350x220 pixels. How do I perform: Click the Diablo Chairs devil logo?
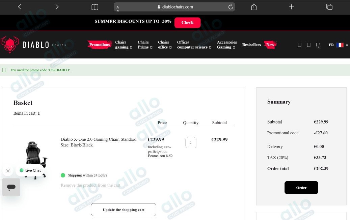coord(10,45)
